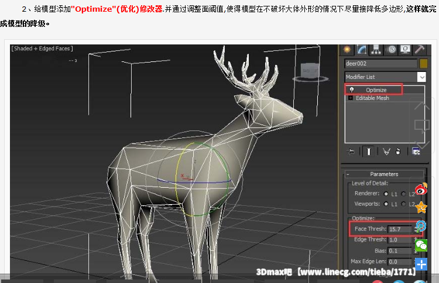
Task: Expand the Editable Mesh plus box
Action: click(x=350, y=98)
